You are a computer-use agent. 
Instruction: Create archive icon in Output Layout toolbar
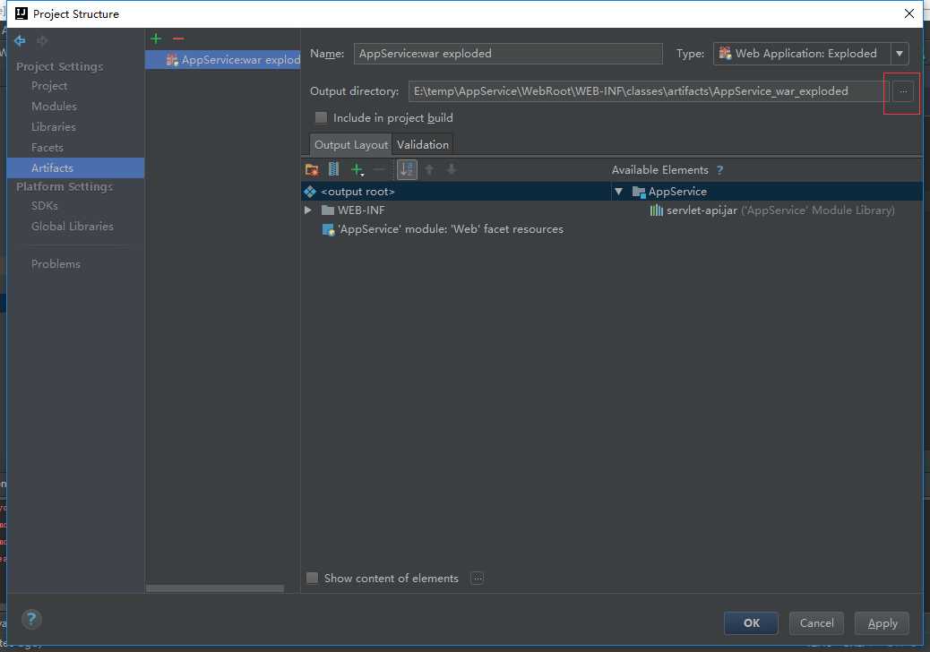(334, 169)
